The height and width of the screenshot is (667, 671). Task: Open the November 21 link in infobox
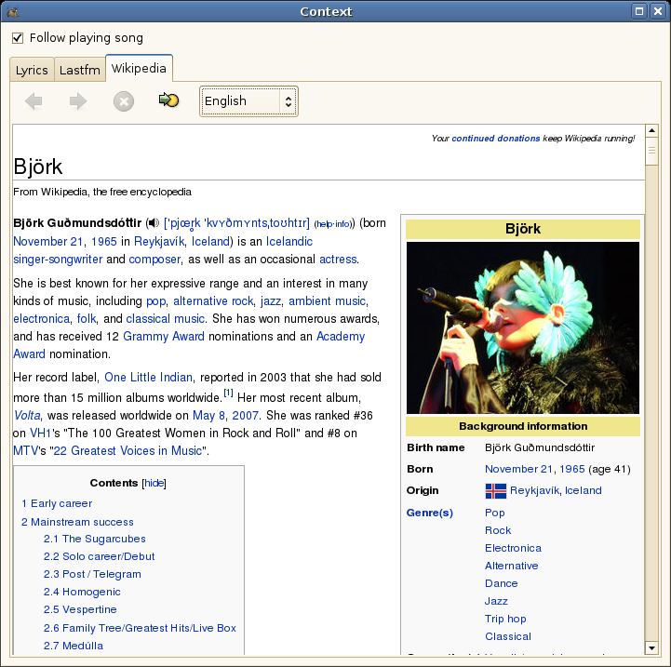[x=518, y=469]
